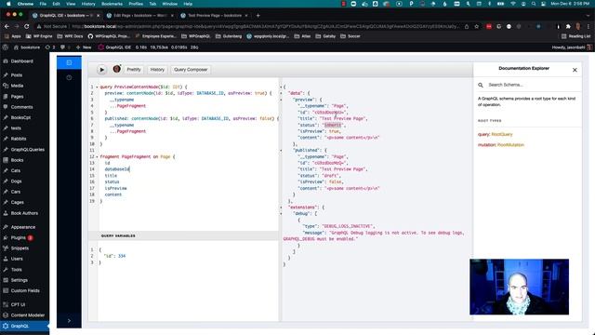Open the Chrome History menu

coord(88,4)
